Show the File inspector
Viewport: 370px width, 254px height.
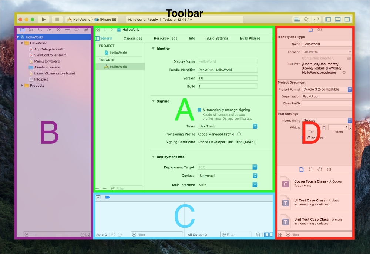(310, 30)
